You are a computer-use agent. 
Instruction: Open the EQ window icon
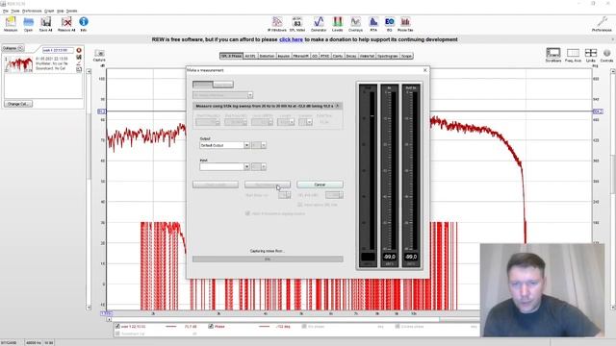pyautogui.click(x=389, y=24)
